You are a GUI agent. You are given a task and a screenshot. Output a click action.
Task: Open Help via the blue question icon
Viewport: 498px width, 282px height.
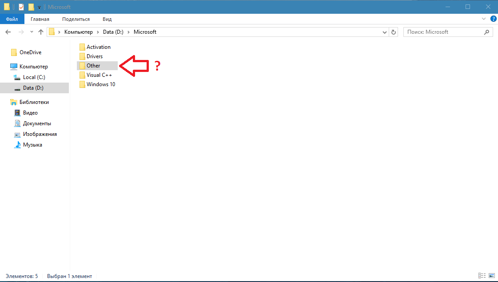pos(493,19)
